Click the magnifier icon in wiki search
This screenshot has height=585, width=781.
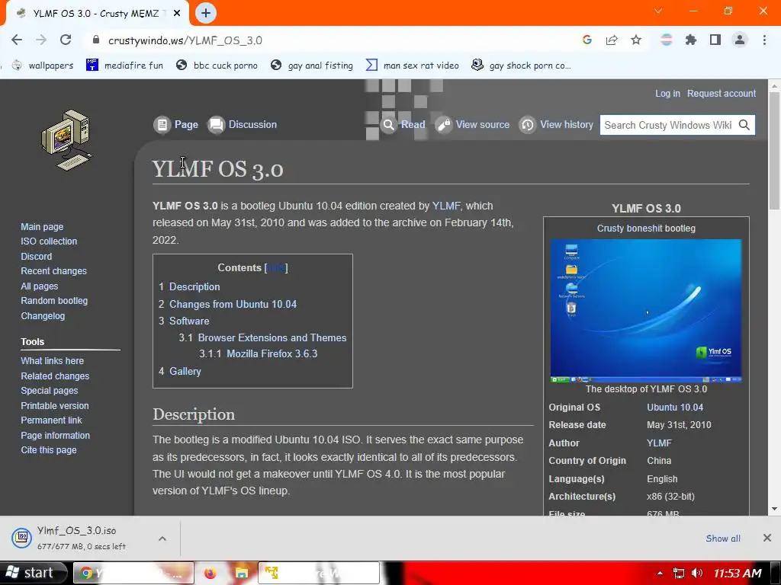(x=744, y=125)
